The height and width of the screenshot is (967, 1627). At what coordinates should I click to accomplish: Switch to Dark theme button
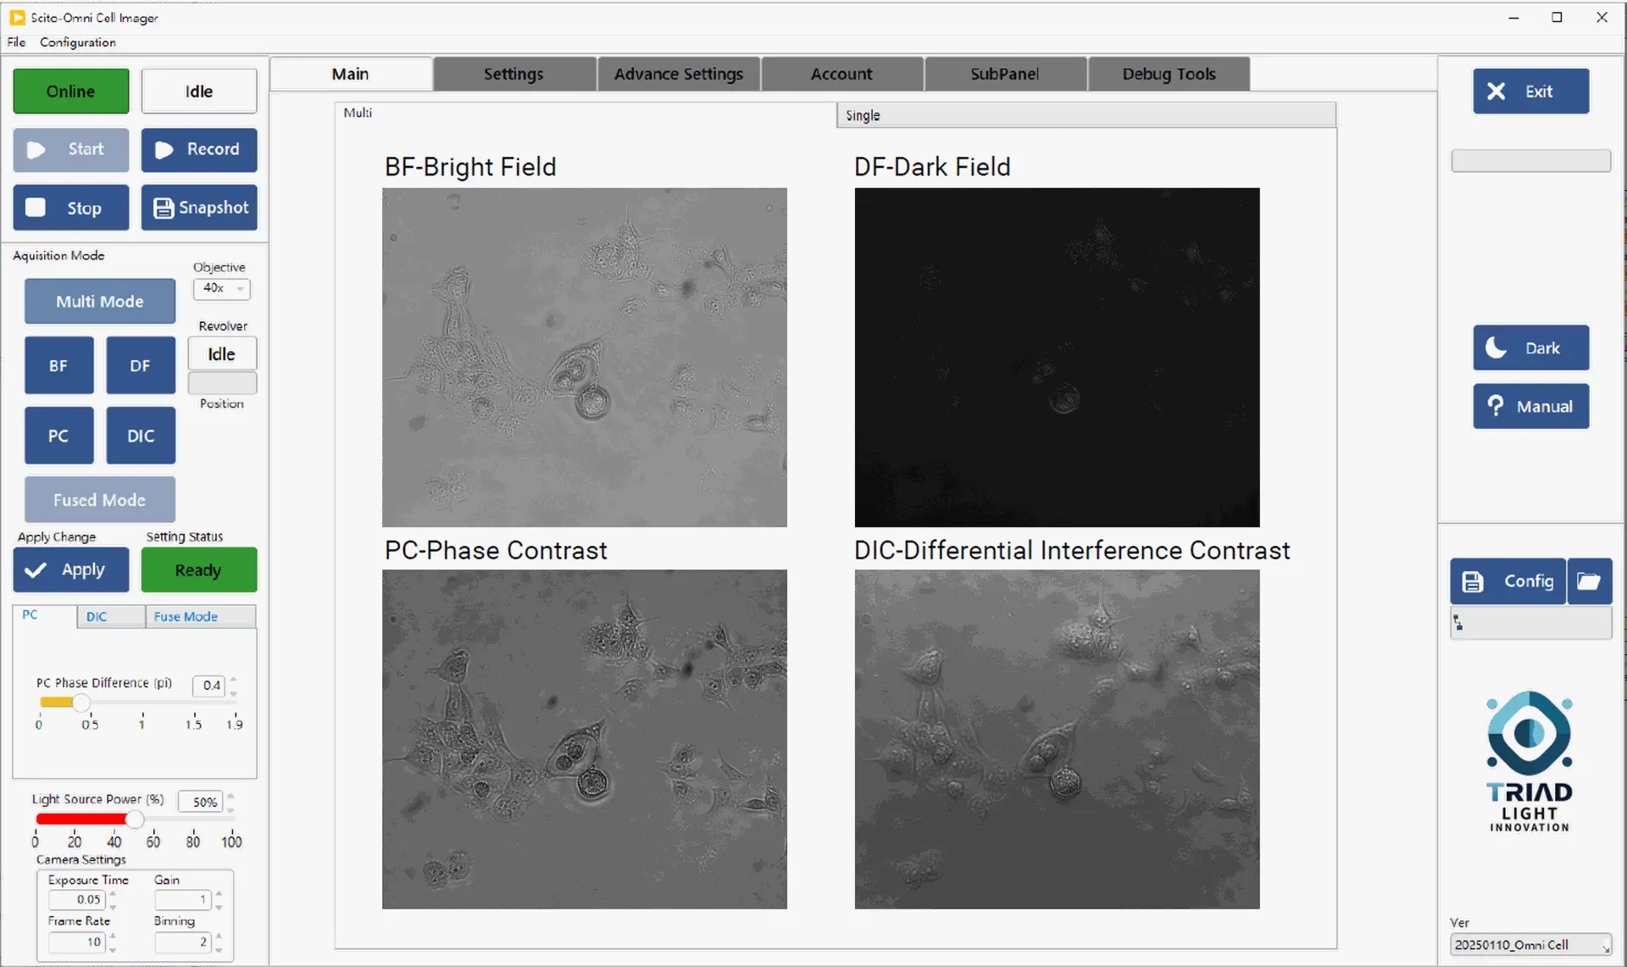[1530, 348]
